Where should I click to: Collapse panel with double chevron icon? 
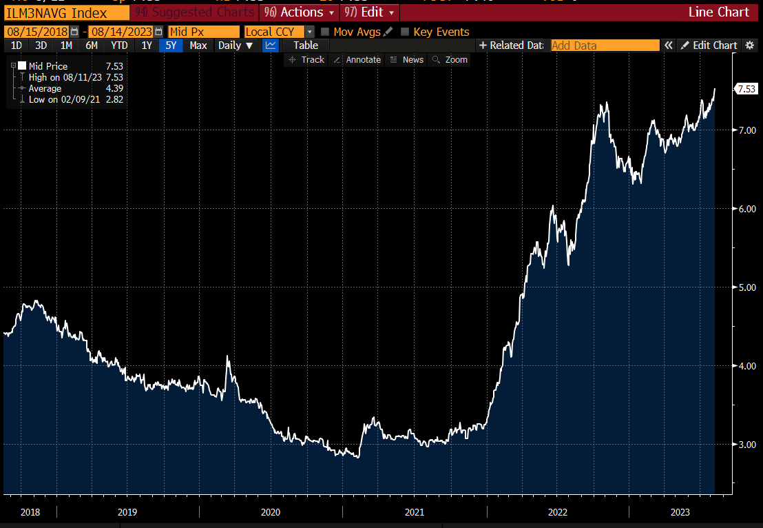point(669,45)
